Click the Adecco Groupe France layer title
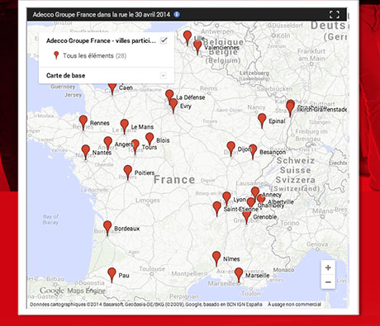Image resolution: width=380 pixels, height=326 pixels. pos(101,40)
